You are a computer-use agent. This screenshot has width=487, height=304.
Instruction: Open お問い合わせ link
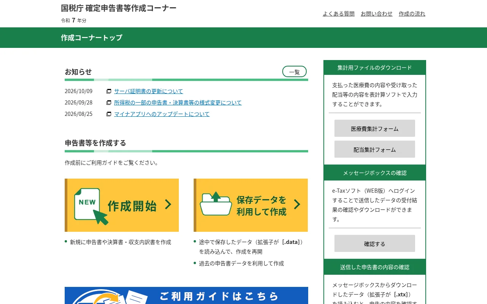click(x=377, y=14)
